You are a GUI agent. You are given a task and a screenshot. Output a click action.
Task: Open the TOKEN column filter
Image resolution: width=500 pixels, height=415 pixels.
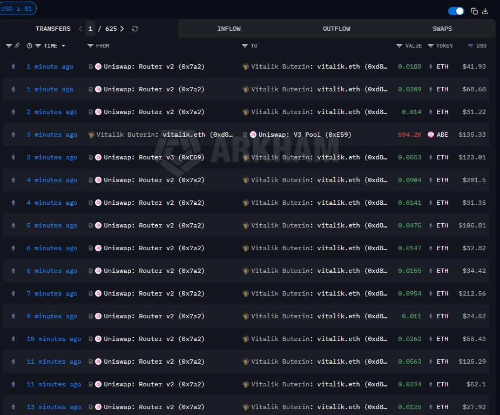pos(430,46)
